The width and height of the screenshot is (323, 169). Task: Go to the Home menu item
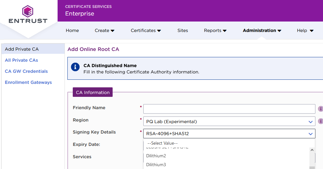pyautogui.click(x=72, y=31)
